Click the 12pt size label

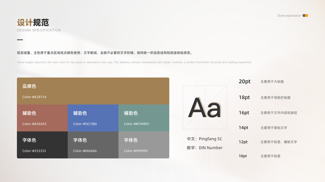point(243,142)
